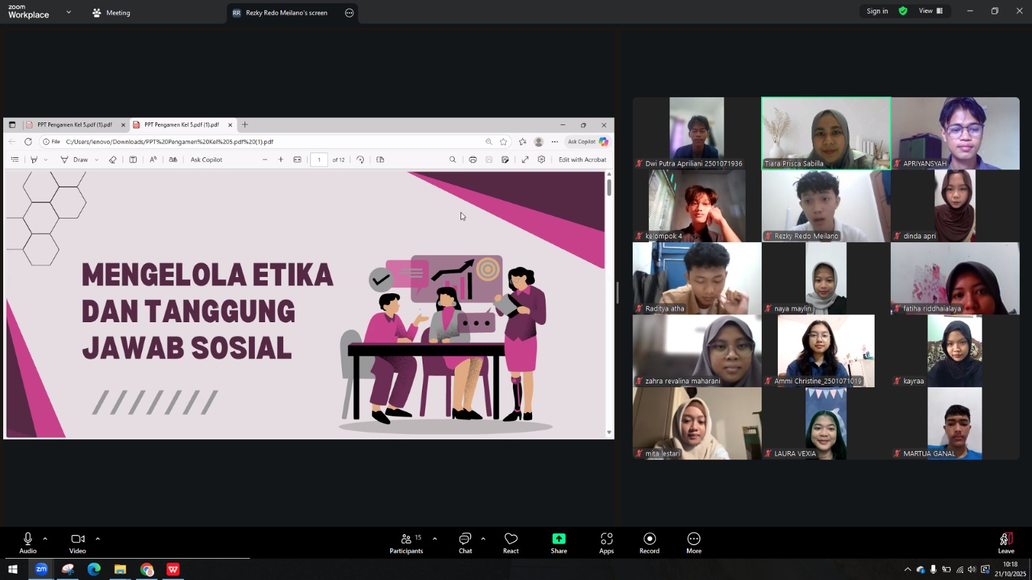The height and width of the screenshot is (580, 1032).
Task: Toggle microphone with the Audio button
Action: [x=28, y=543]
